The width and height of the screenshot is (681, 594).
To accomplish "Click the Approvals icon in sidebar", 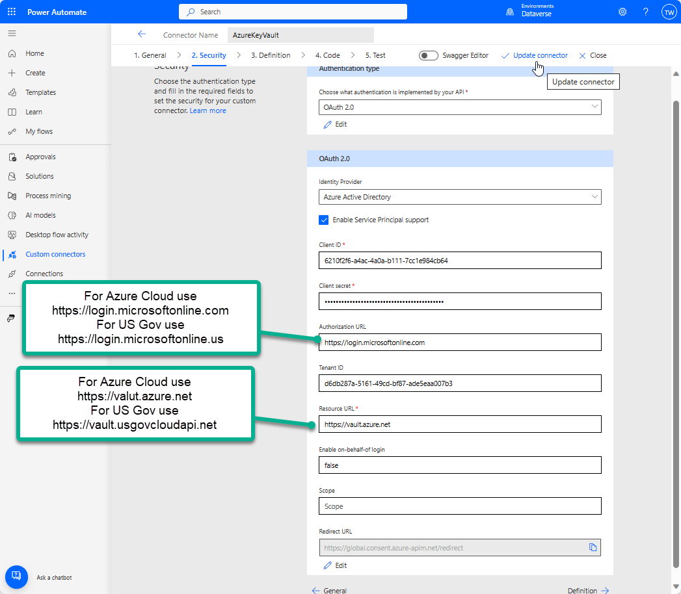I will pos(12,157).
